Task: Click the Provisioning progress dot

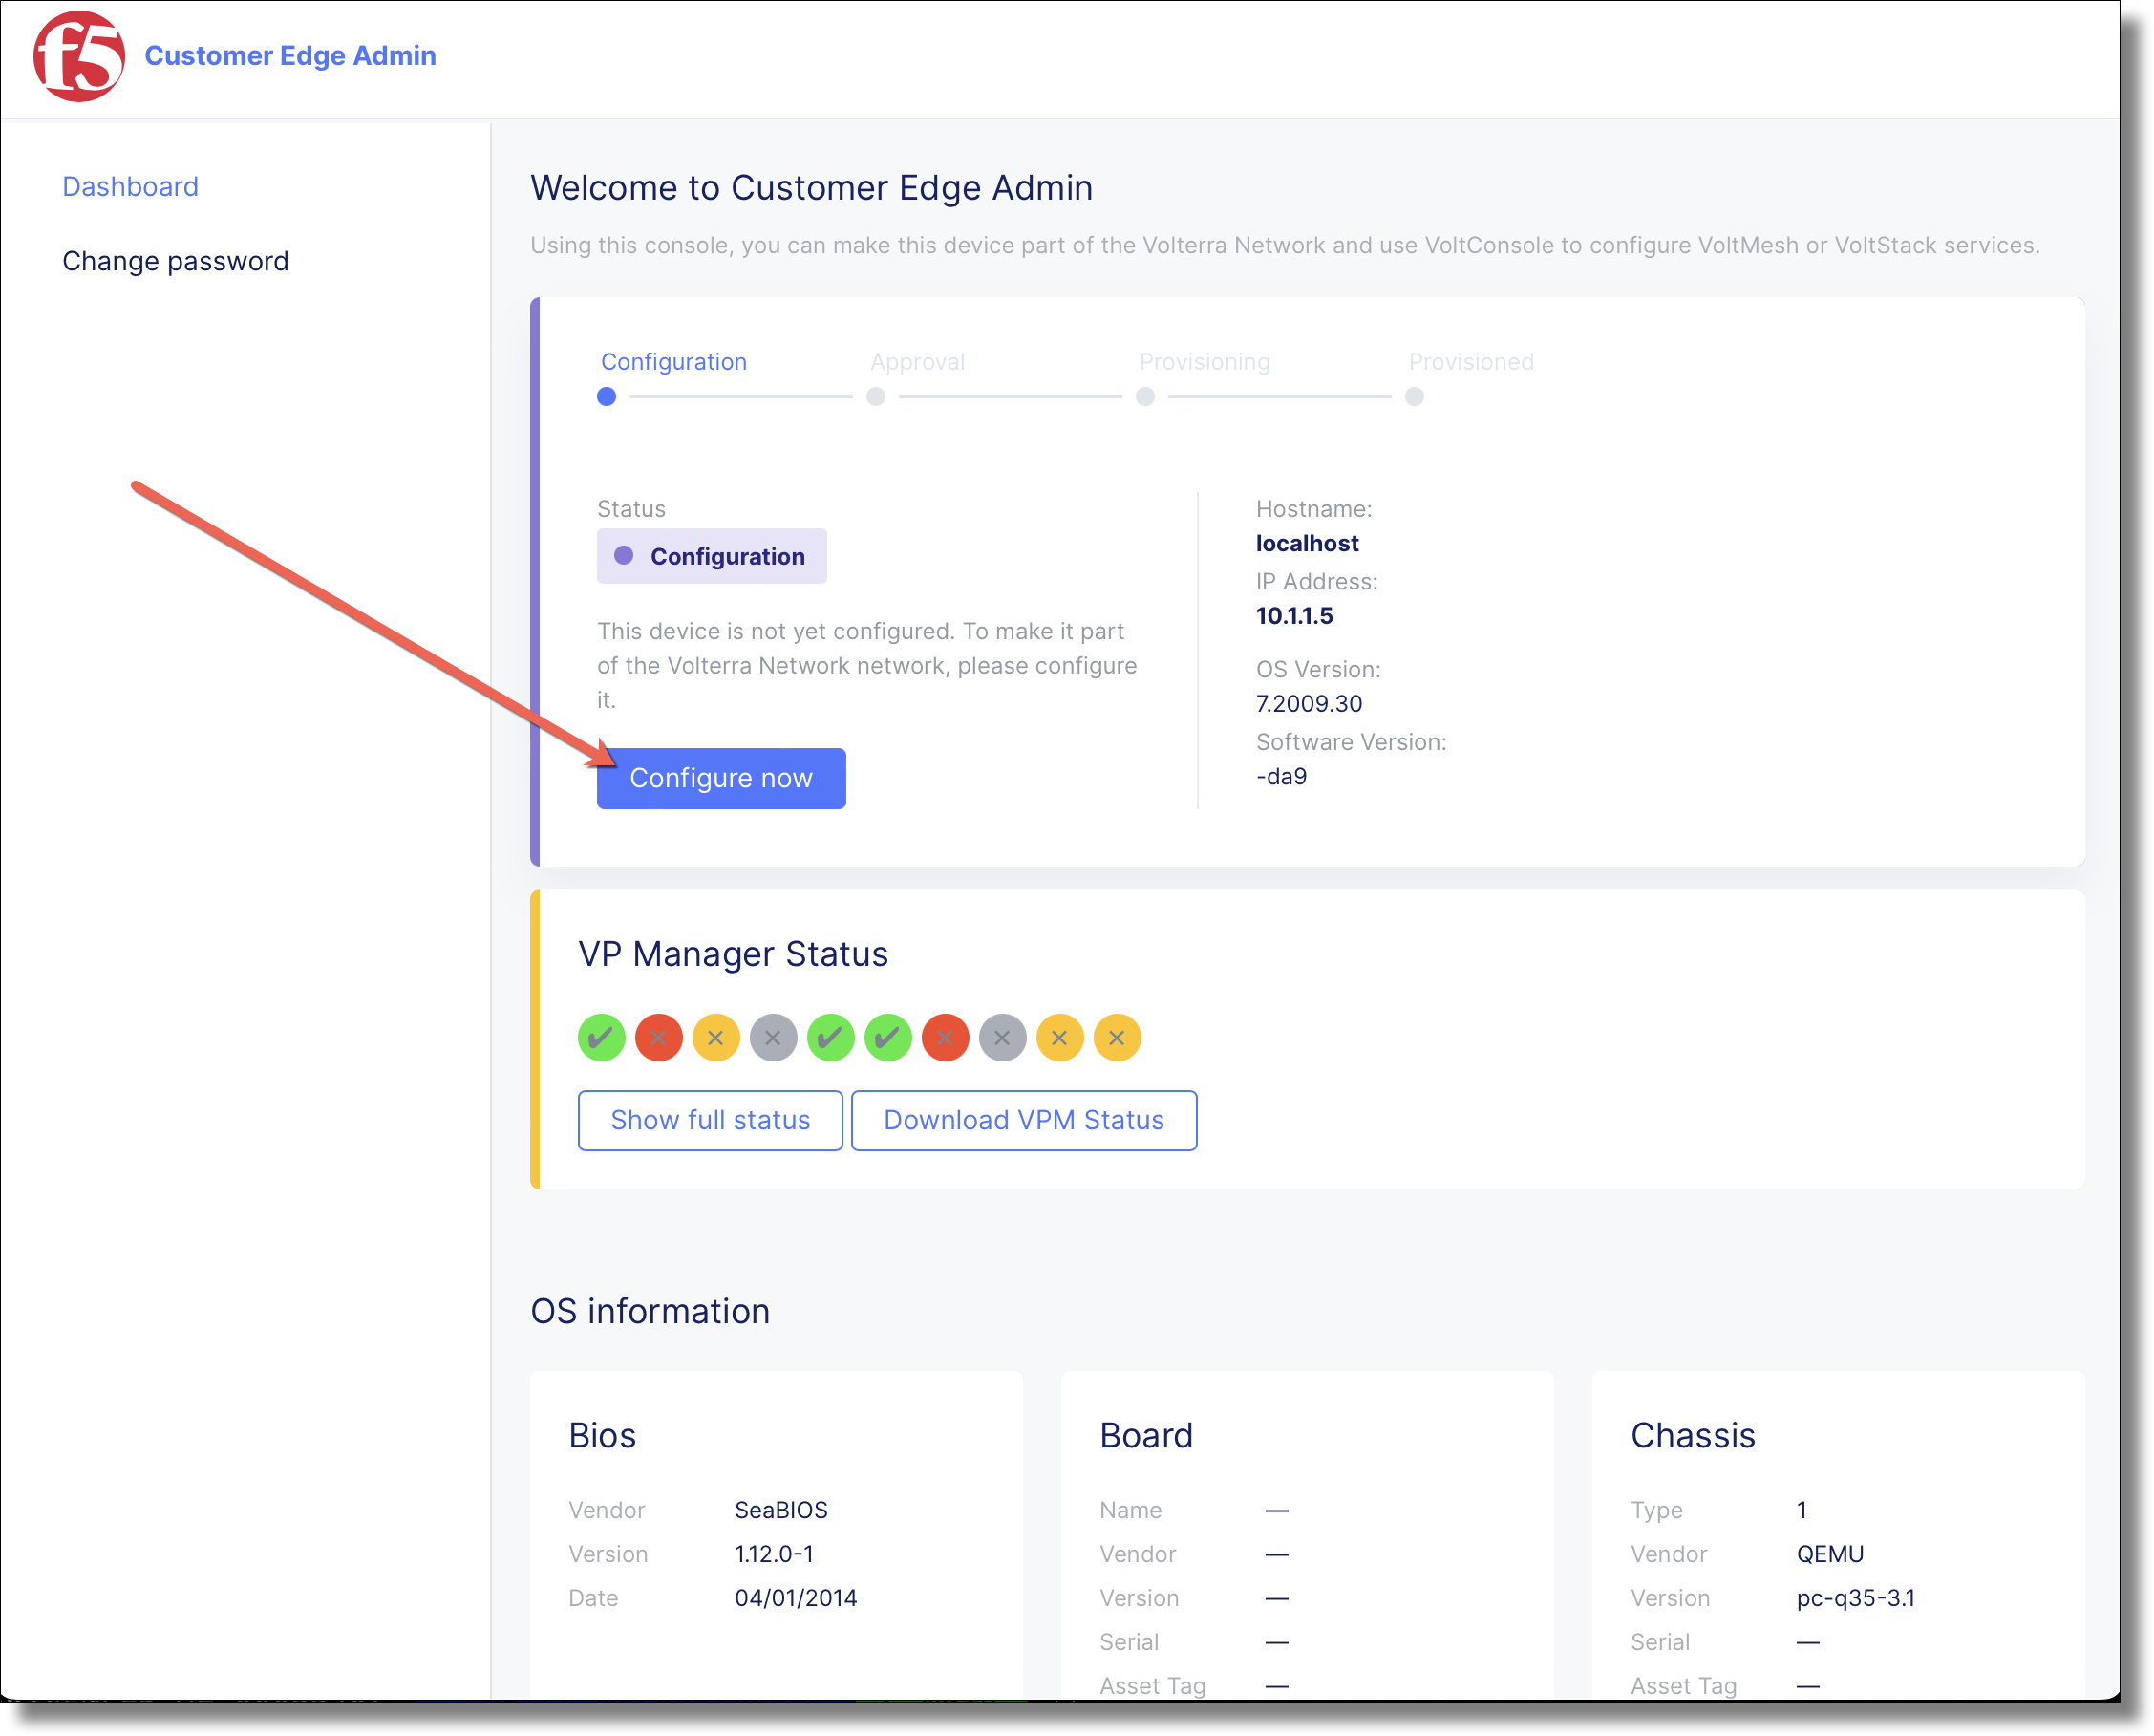Action: point(1145,397)
